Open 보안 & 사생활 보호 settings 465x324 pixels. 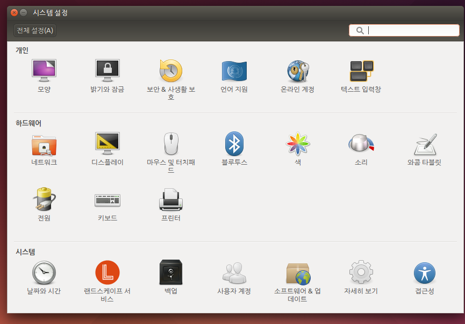click(171, 71)
